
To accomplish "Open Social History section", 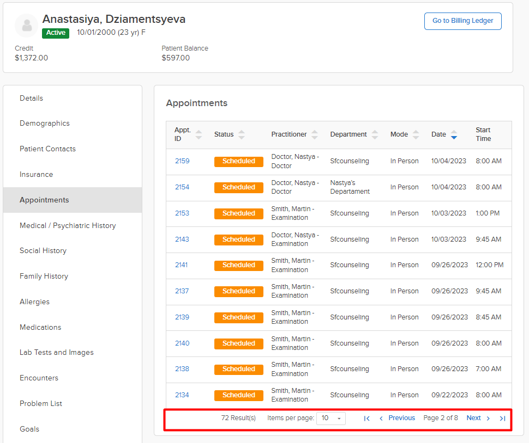I will pyautogui.click(x=43, y=251).
